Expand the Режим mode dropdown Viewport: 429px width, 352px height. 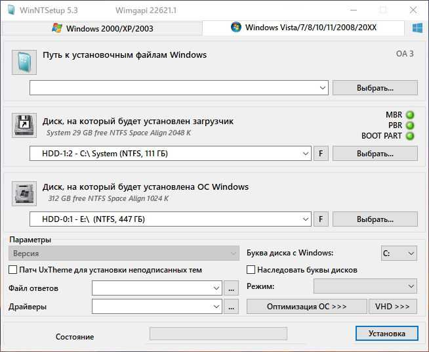(365, 286)
